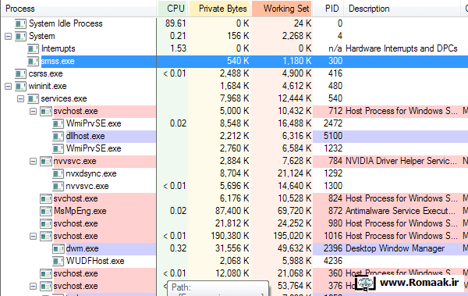This screenshot has width=468, height=296.
Task: Sort by the PID column header
Action: [328, 9]
